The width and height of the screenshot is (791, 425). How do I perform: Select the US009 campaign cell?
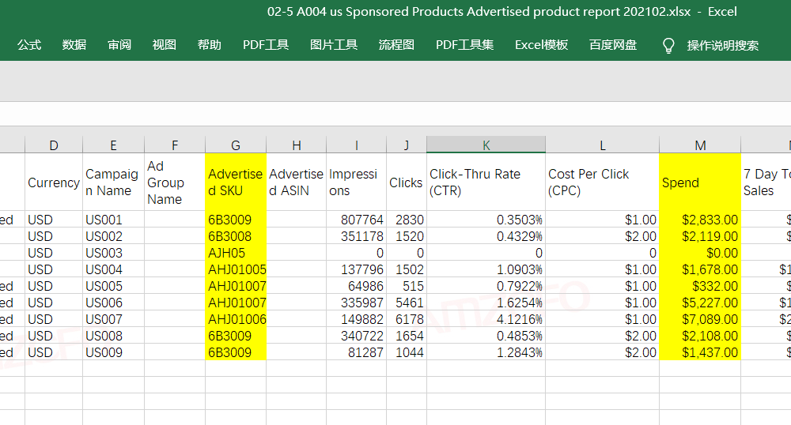(113, 352)
